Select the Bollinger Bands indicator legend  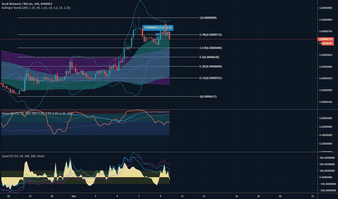click(x=36, y=8)
